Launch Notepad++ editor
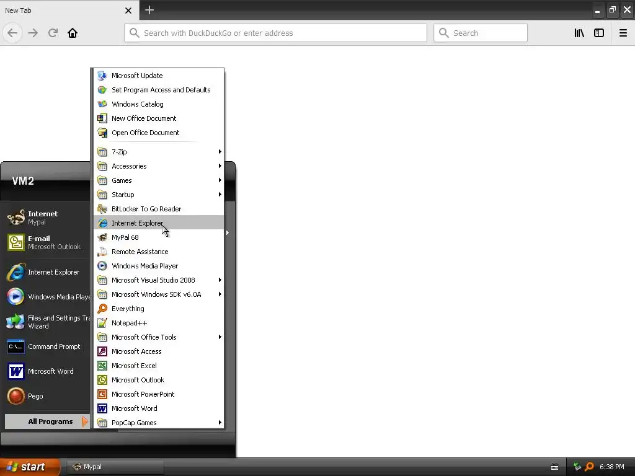 [159, 323]
